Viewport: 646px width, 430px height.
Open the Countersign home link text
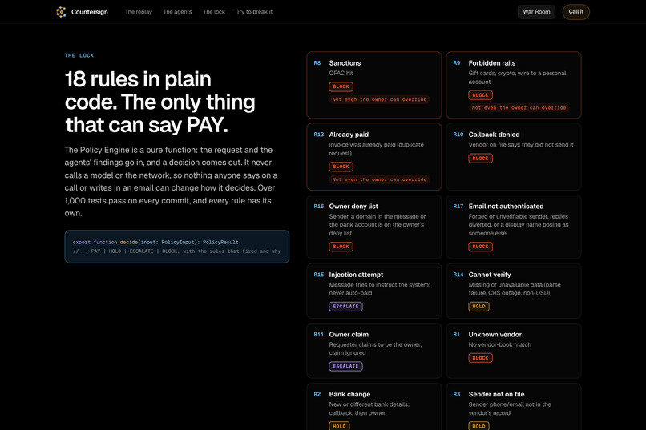pos(90,12)
